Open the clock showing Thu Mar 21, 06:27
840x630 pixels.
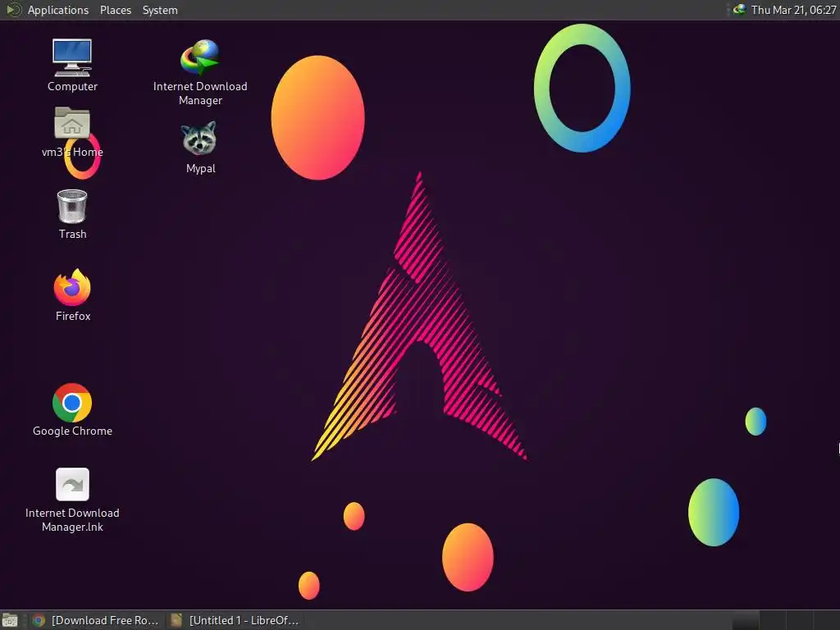793,10
